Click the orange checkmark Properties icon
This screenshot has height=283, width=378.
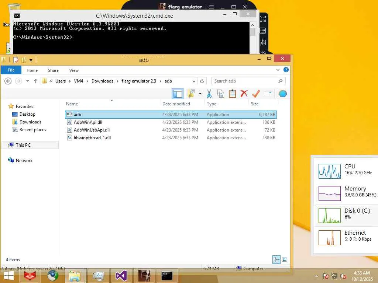[x=256, y=94]
